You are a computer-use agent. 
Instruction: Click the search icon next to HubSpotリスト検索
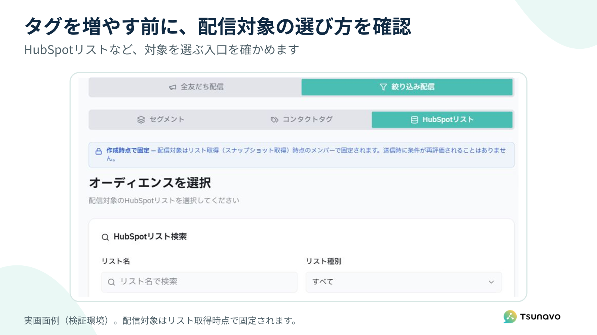105,237
